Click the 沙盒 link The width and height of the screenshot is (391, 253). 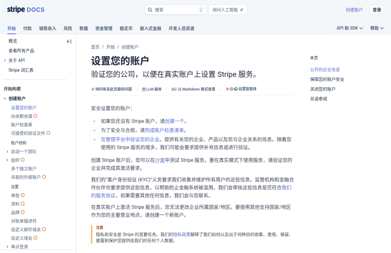[x=160, y=160]
